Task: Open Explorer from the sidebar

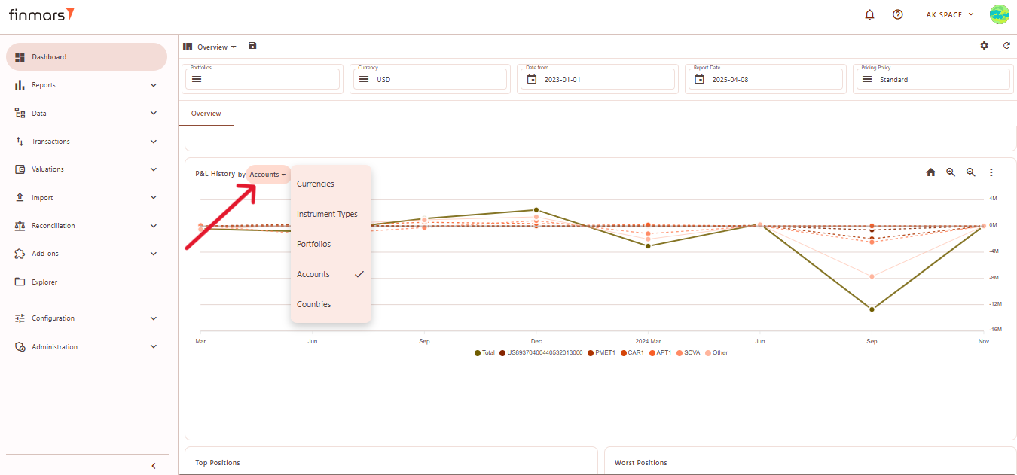Action: pos(44,282)
